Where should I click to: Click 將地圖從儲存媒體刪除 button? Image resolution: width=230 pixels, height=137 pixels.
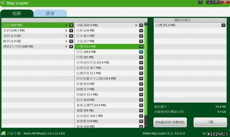[170, 122]
